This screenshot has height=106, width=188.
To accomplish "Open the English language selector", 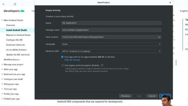I will [184, 11].
